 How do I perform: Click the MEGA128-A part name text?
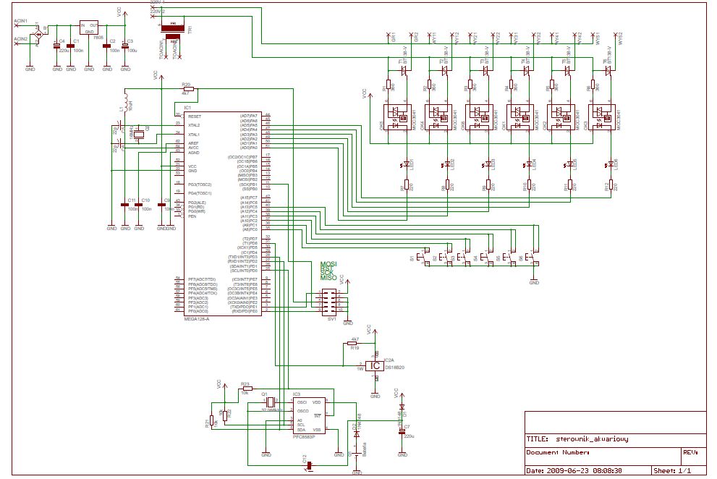[197, 319]
